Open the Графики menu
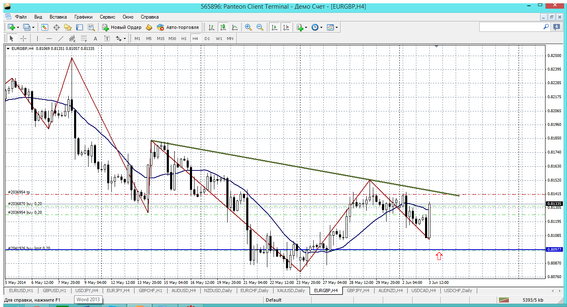 tap(84, 17)
